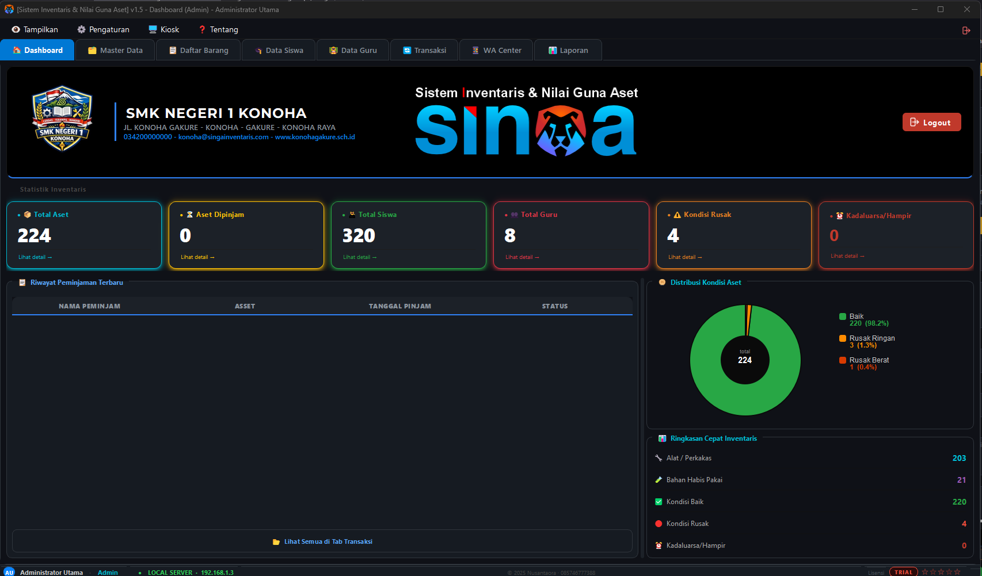
Task: Click the AU avatar in status bar
Action: pos(9,572)
